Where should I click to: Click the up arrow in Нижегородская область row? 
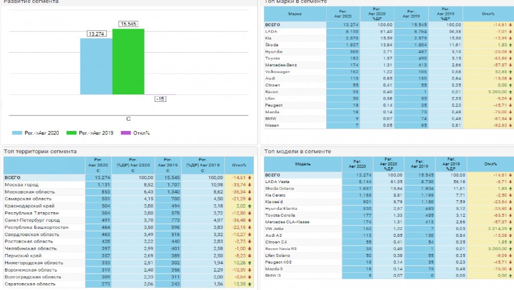coord(250,263)
